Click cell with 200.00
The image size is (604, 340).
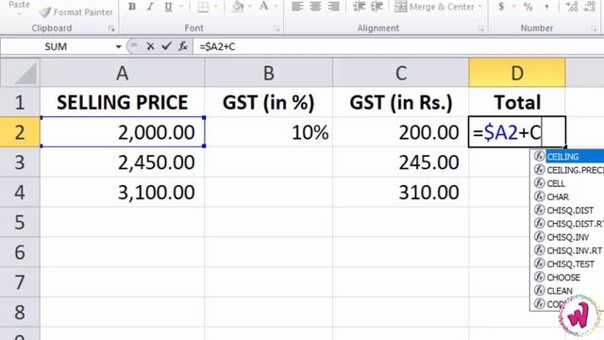[x=401, y=132]
